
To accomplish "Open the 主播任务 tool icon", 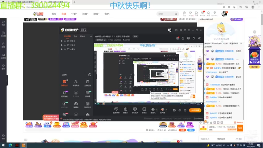I will pos(87,83).
